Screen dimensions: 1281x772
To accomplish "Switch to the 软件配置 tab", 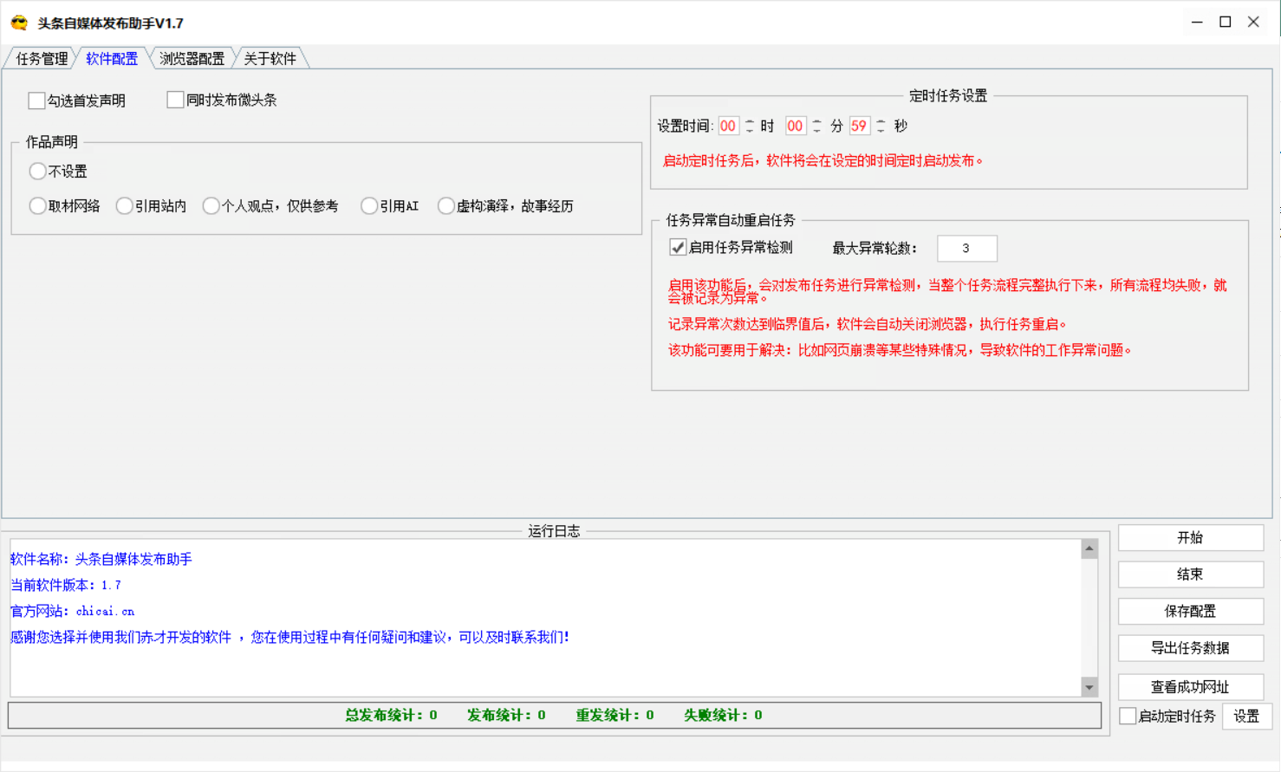I will (x=112, y=58).
